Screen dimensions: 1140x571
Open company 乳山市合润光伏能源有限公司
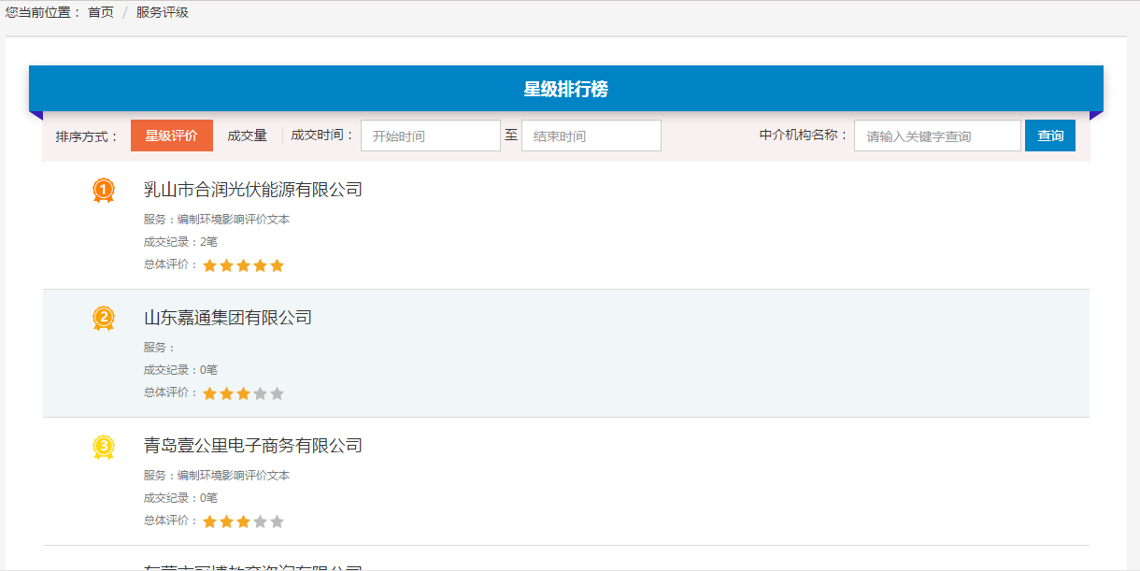coord(252,190)
